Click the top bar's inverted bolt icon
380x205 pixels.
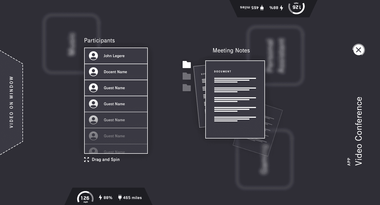pos(282,8)
